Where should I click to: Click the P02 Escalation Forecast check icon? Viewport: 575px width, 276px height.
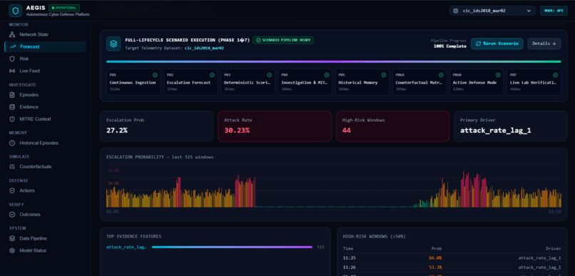[213, 75]
